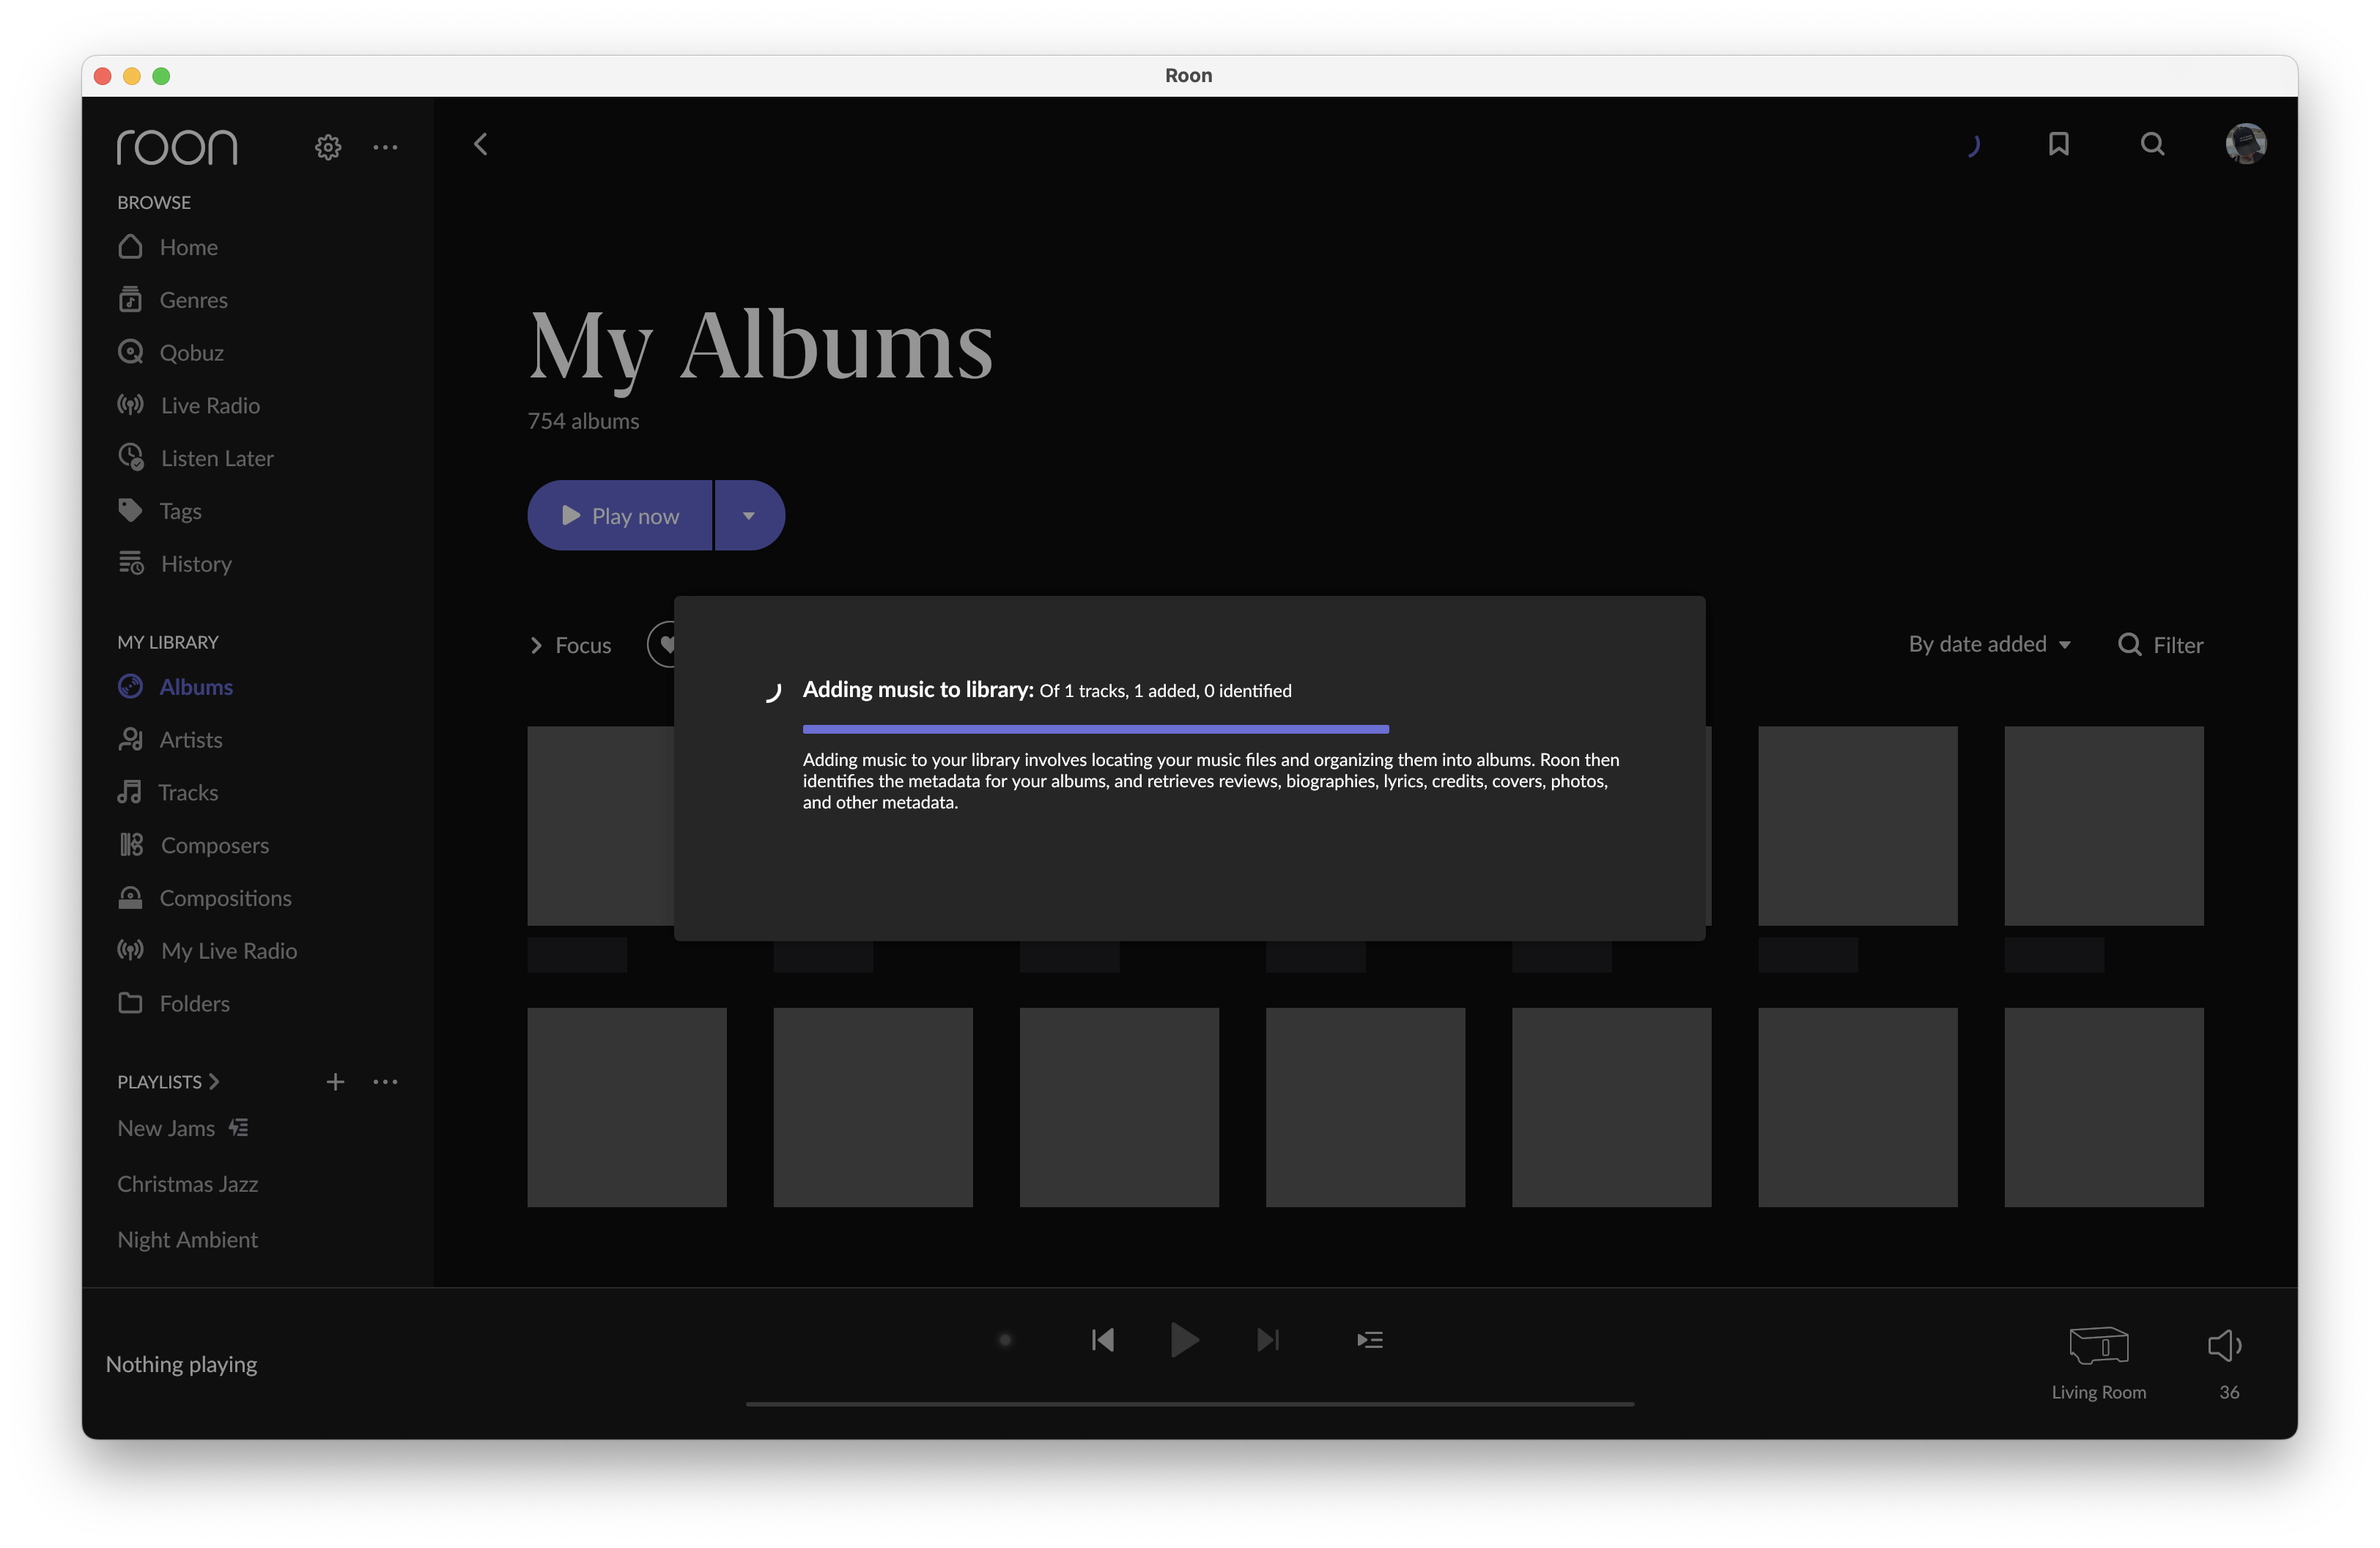Image resolution: width=2380 pixels, height=1548 pixels.
Task: Click the playback seek bar
Action: (1190, 1404)
